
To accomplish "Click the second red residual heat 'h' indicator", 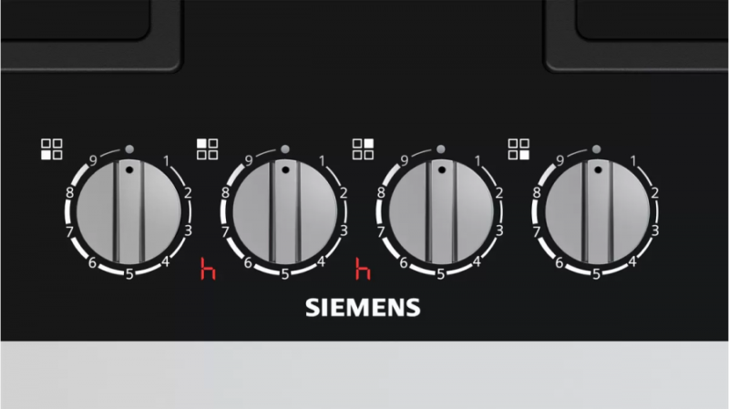I will pyautogui.click(x=363, y=269).
